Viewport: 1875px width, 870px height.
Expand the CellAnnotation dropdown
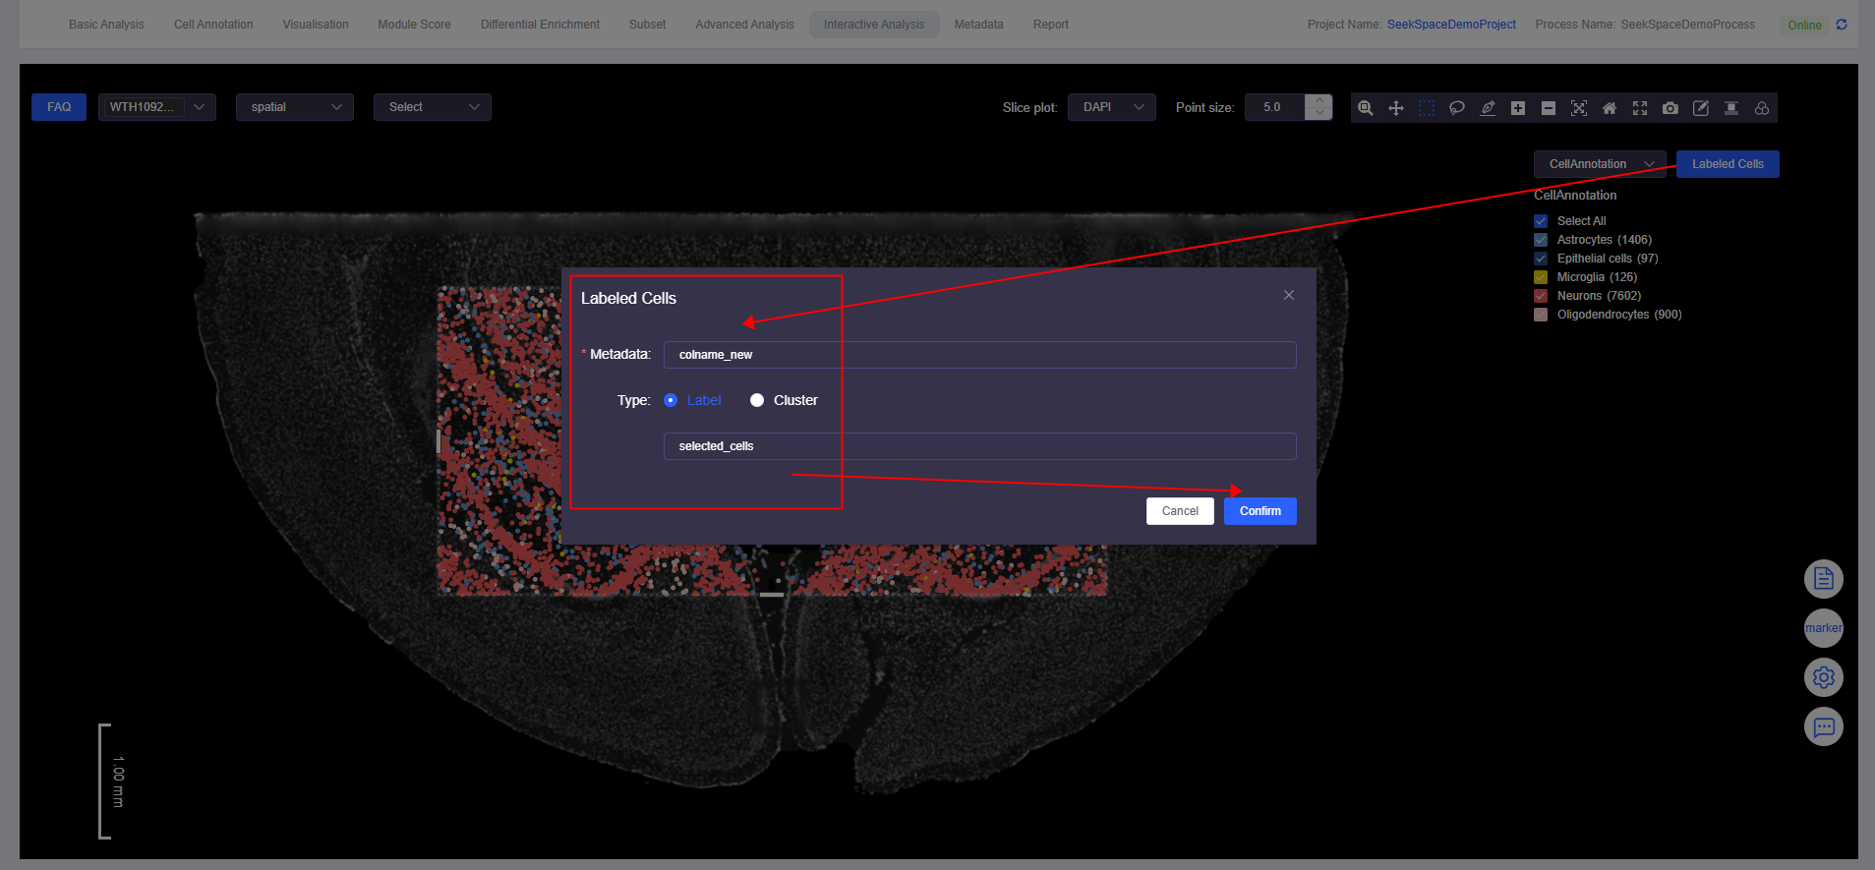pyautogui.click(x=1599, y=164)
